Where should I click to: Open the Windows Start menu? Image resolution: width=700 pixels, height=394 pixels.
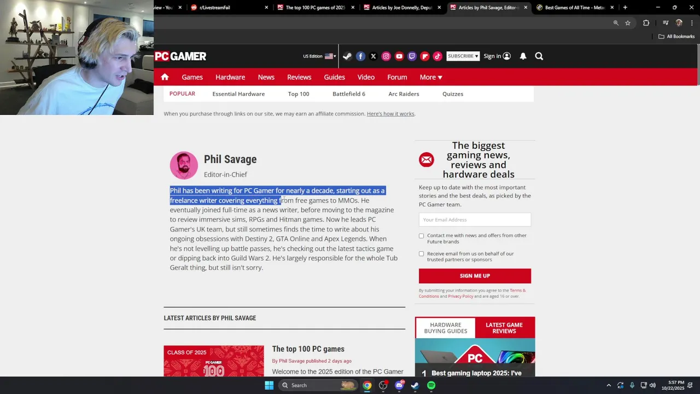[269, 385]
